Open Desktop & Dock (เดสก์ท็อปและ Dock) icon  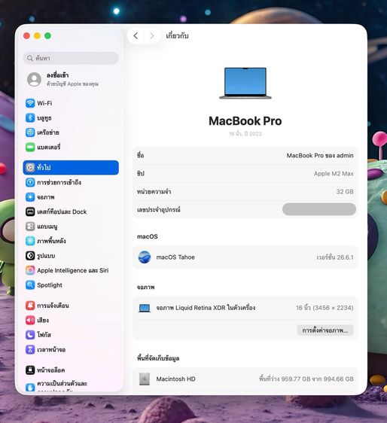point(30,211)
